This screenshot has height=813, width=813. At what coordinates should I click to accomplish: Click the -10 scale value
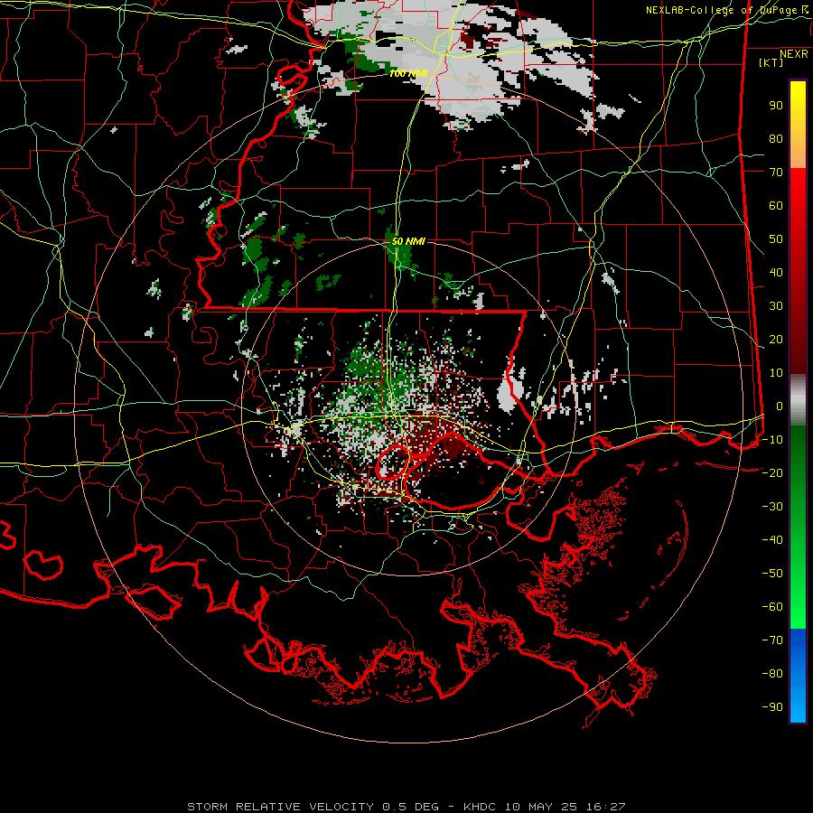772,440
